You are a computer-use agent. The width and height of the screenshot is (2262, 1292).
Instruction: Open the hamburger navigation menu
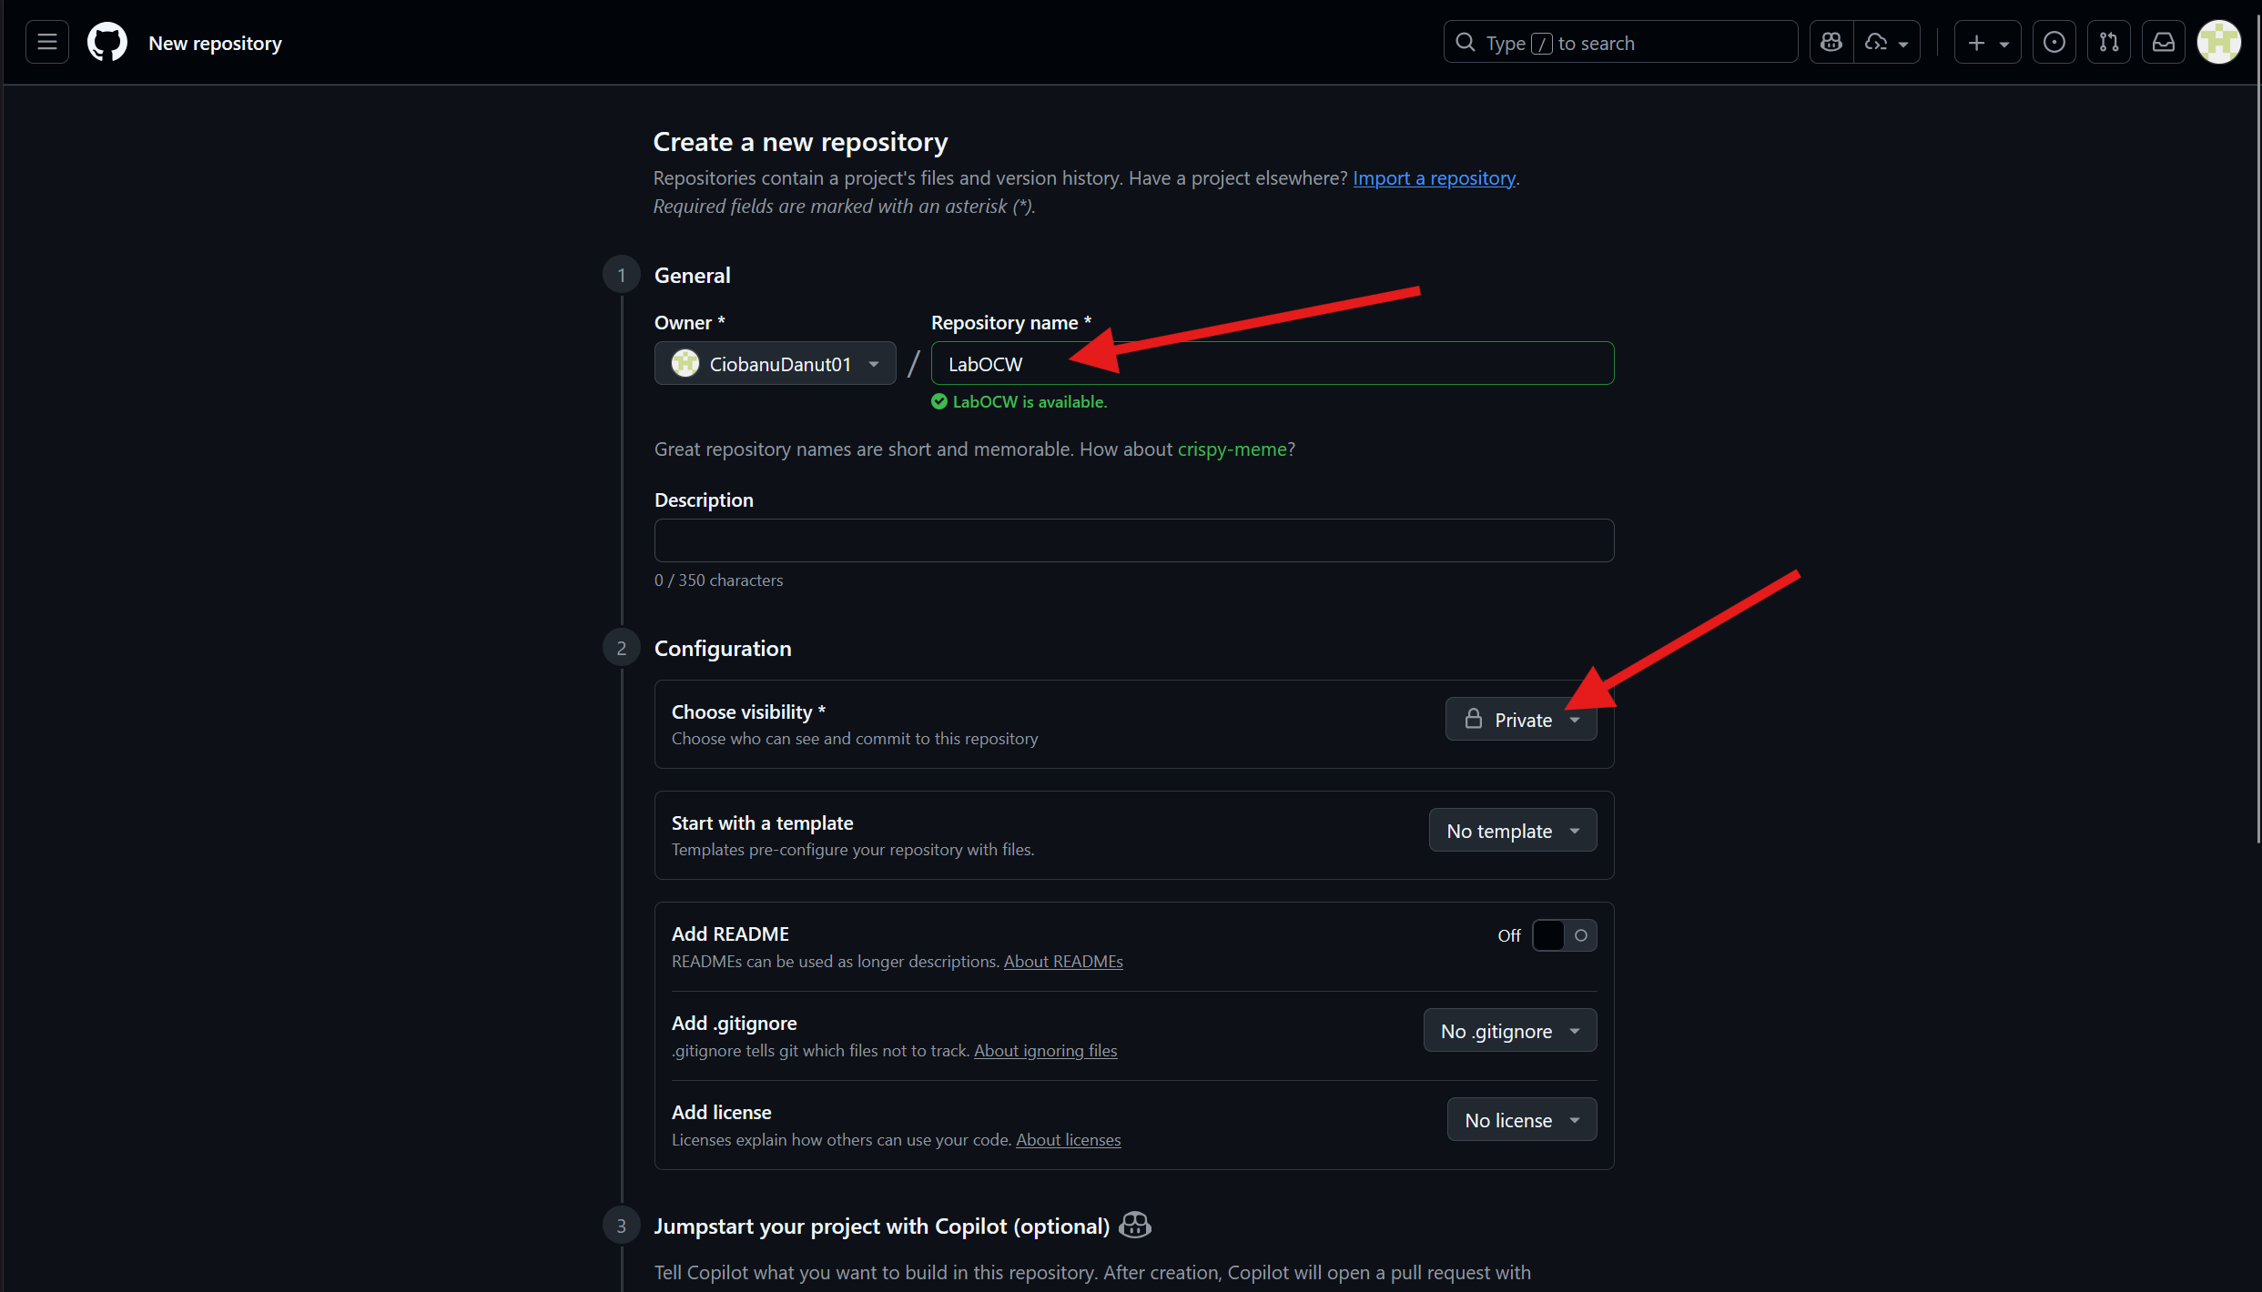[x=47, y=43]
